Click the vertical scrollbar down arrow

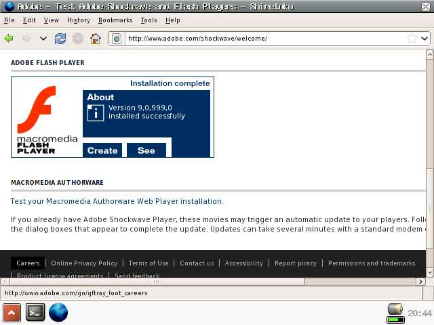429,272
